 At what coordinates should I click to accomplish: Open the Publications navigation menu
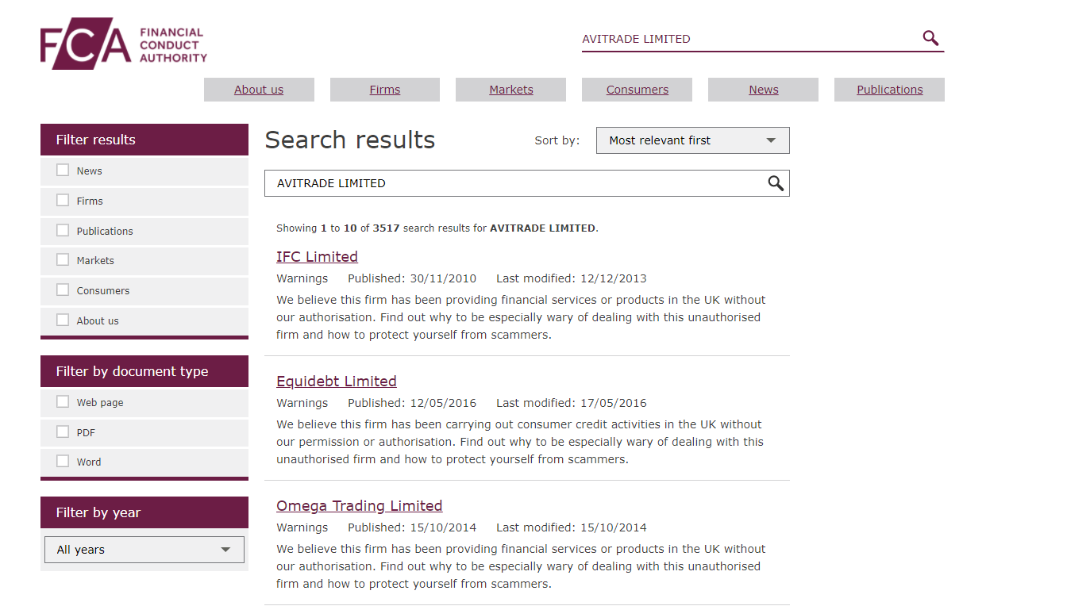pyautogui.click(x=890, y=90)
